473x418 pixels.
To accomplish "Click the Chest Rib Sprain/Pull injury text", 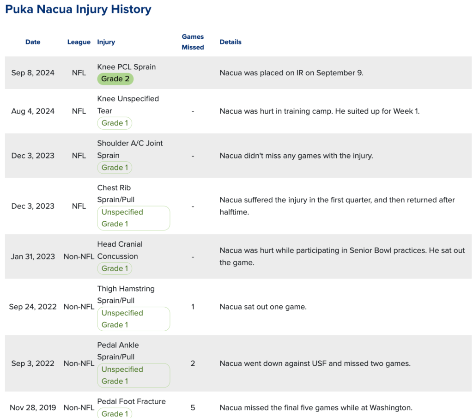I will 116,194.
